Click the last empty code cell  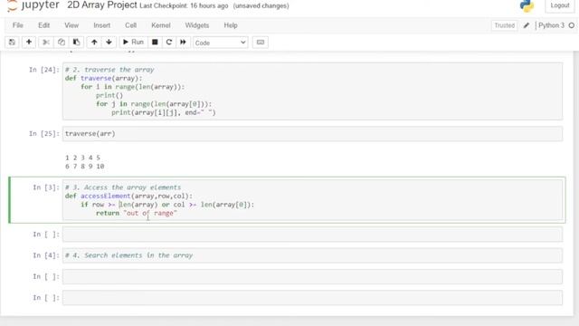[x=312, y=298]
